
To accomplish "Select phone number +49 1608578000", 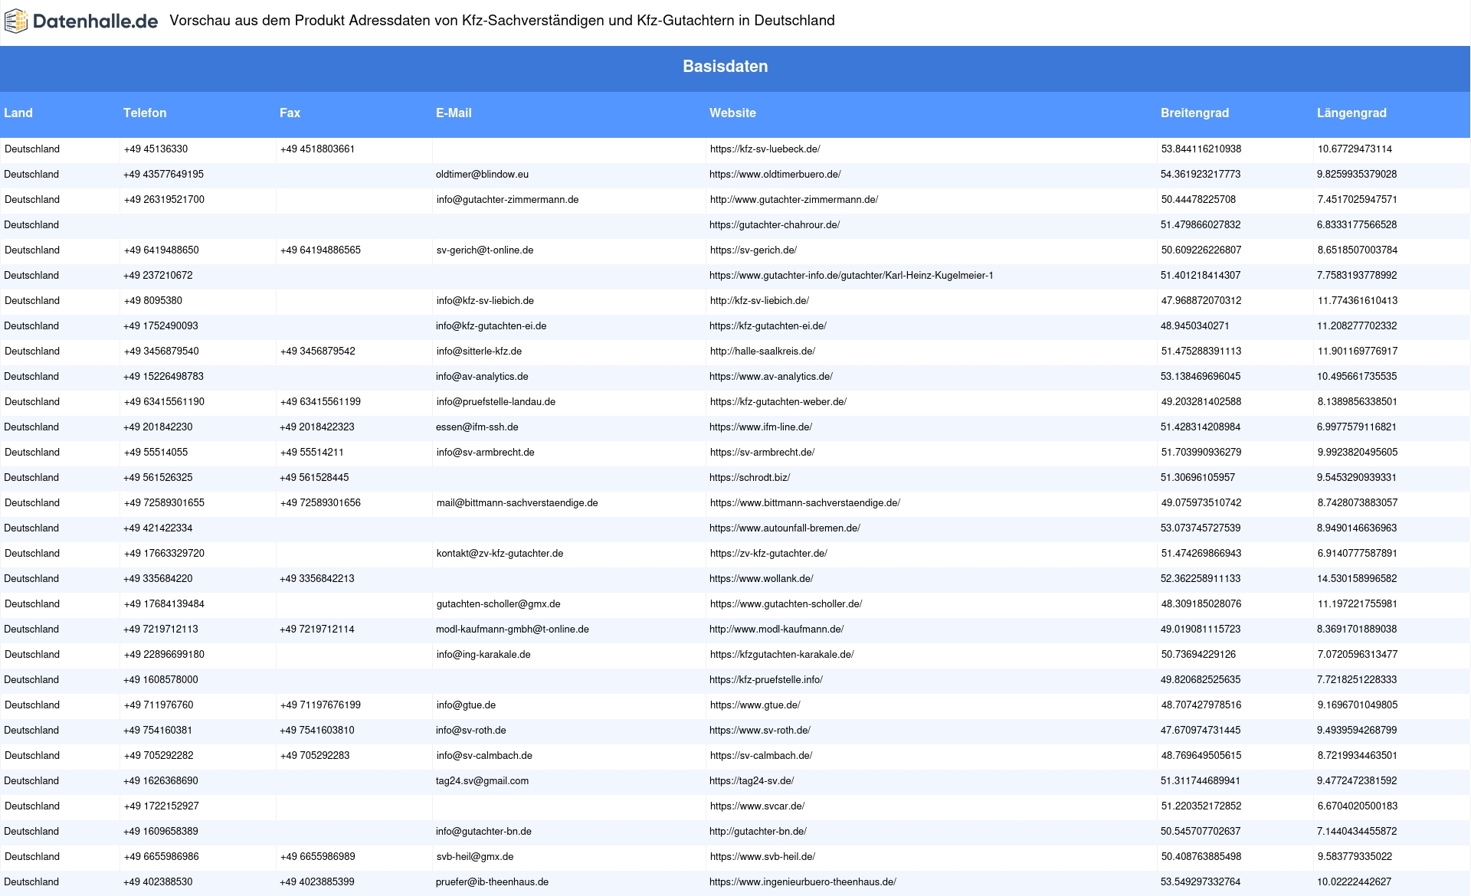I will tap(161, 680).
